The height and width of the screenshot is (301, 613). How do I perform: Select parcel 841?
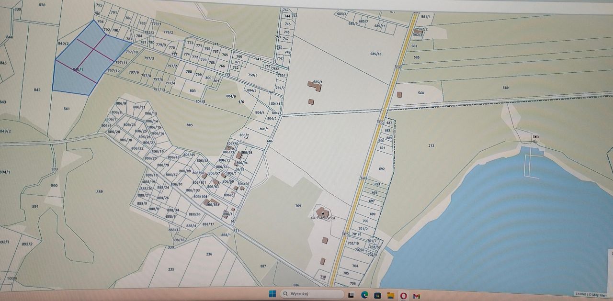[x=67, y=109]
